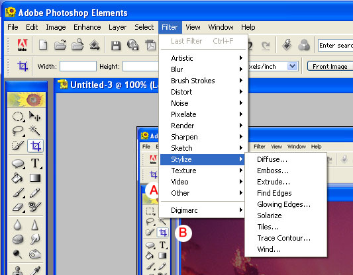
Task: Select the Crop tool in toolbox
Action: tap(35, 146)
